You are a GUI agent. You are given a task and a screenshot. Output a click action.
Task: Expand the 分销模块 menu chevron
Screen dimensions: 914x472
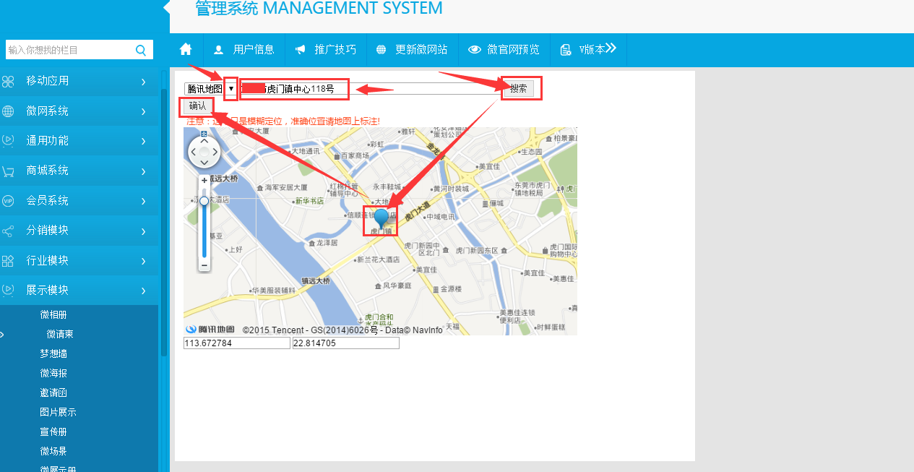[143, 231]
